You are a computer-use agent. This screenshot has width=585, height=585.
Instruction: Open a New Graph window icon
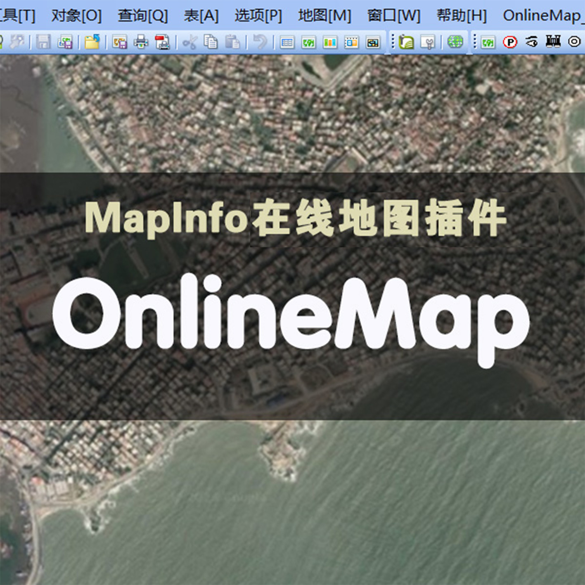[330, 43]
